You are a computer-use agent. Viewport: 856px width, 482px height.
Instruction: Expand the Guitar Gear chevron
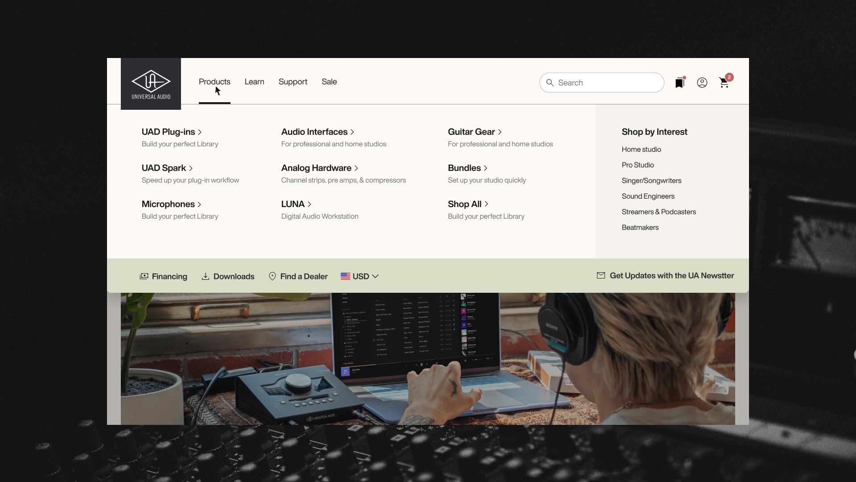pos(500,132)
